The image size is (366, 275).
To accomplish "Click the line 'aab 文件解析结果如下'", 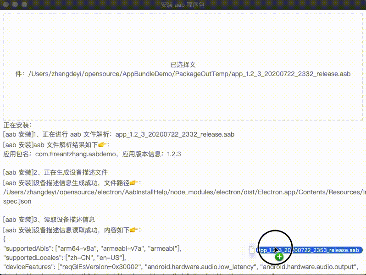I will [56, 145].
